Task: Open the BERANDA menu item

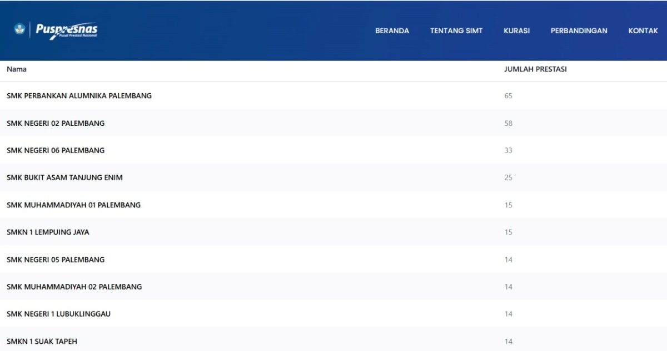Action: coord(392,31)
